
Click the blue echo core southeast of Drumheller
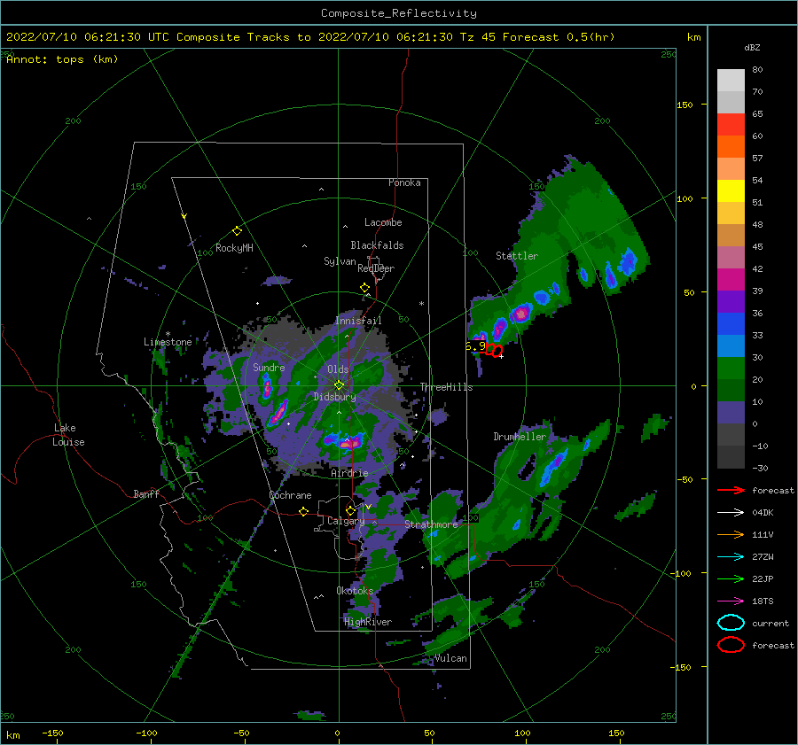pos(554,467)
